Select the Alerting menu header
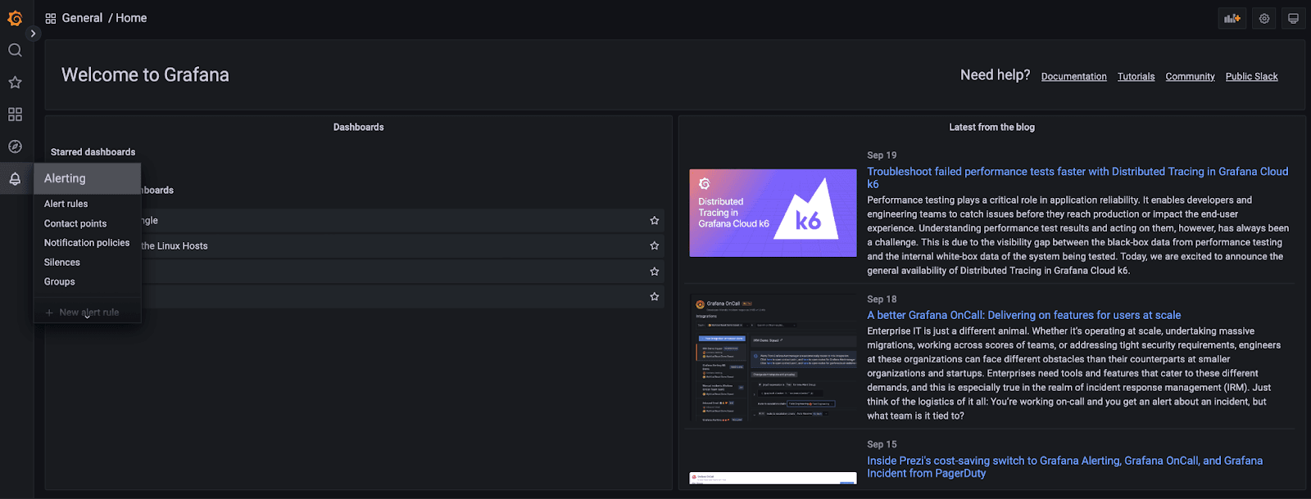 (87, 178)
